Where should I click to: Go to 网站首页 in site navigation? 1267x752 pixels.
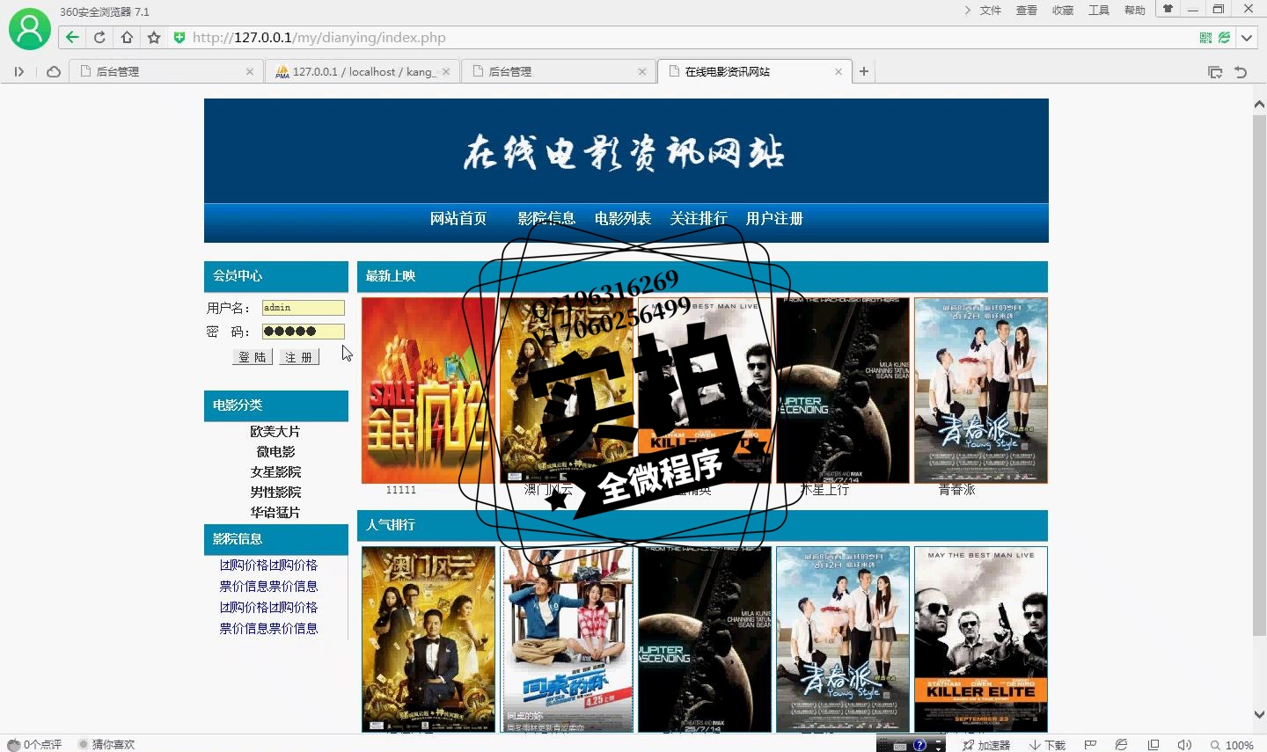coord(458,218)
